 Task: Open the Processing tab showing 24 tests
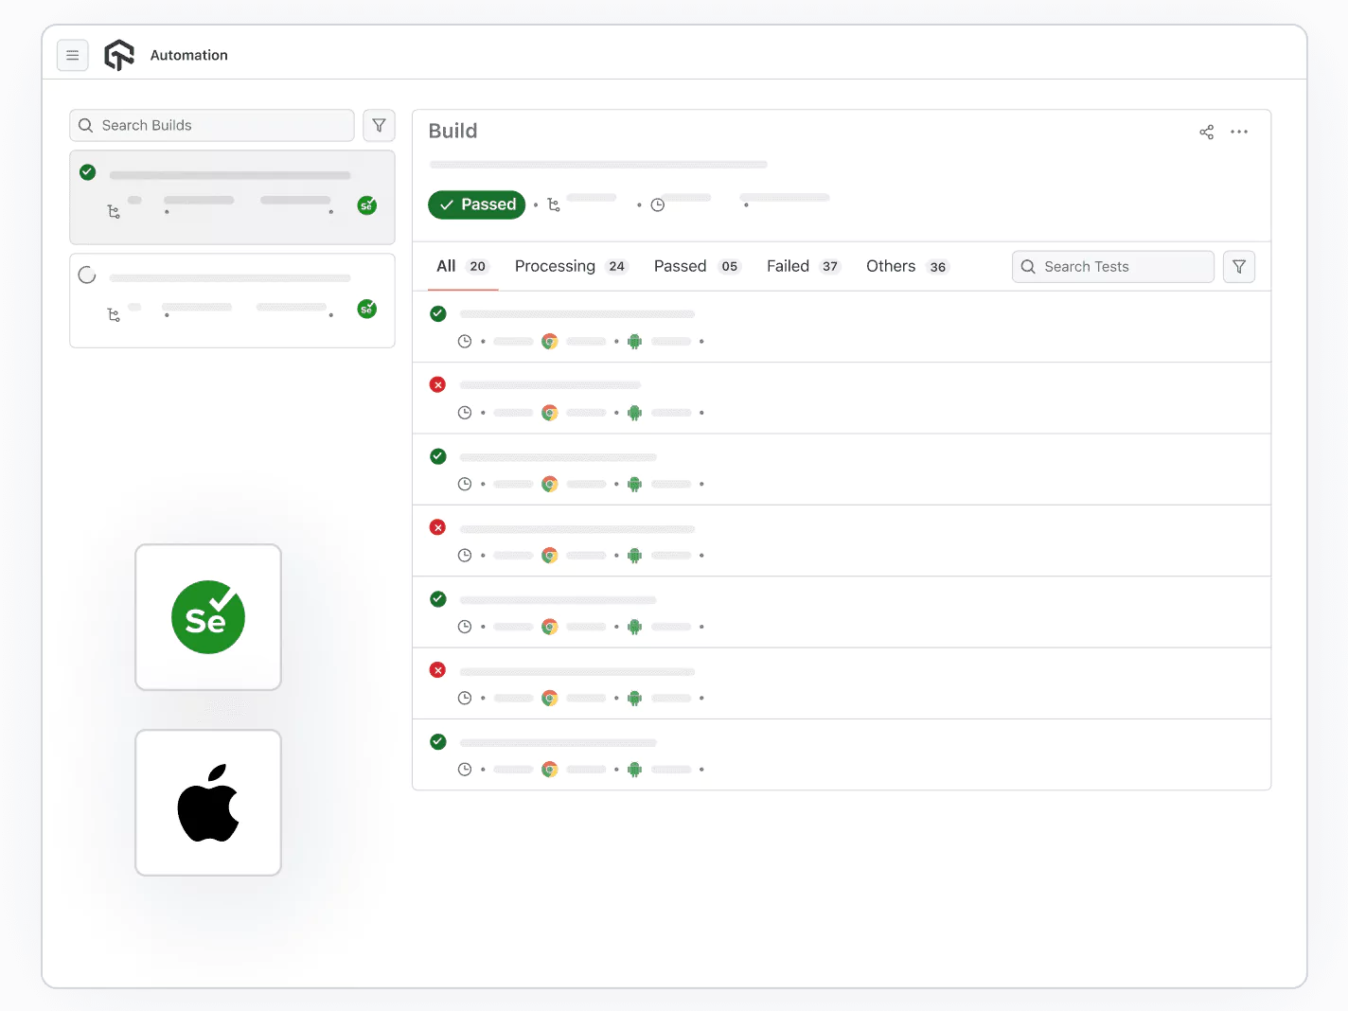tap(555, 266)
